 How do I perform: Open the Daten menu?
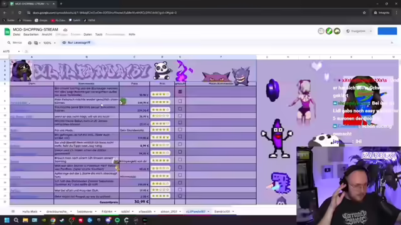88,34
